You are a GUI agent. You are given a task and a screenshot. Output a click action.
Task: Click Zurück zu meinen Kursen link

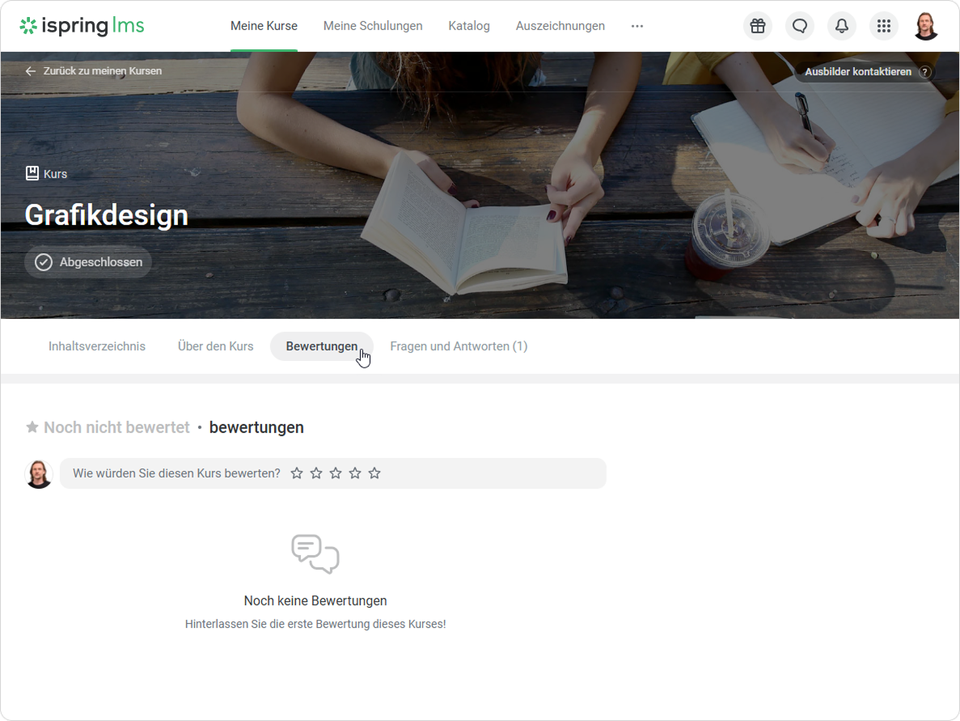pyautogui.click(x=94, y=71)
